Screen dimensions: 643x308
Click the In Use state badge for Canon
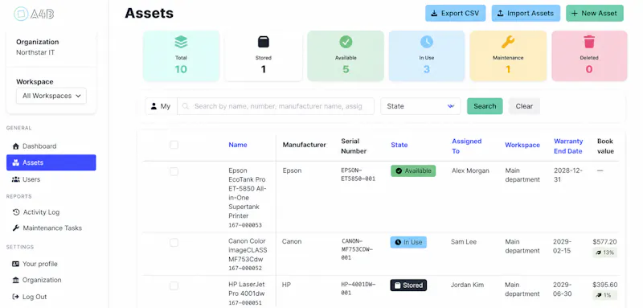(408, 242)
